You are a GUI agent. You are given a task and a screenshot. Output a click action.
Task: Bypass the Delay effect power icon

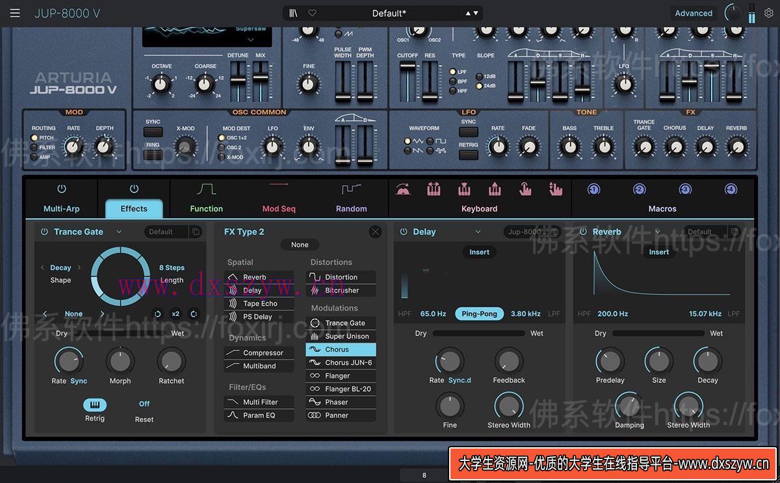pos(404,231)
